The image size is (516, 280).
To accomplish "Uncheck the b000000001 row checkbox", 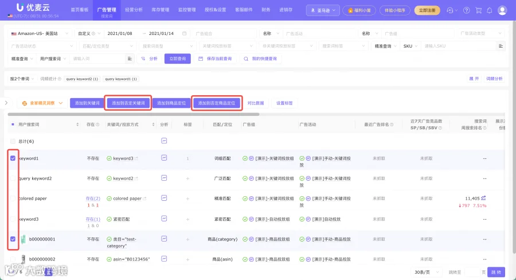I will 13,239.
